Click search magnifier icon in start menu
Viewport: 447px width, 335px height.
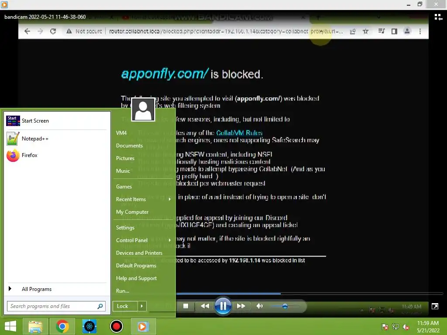(100, 306)
